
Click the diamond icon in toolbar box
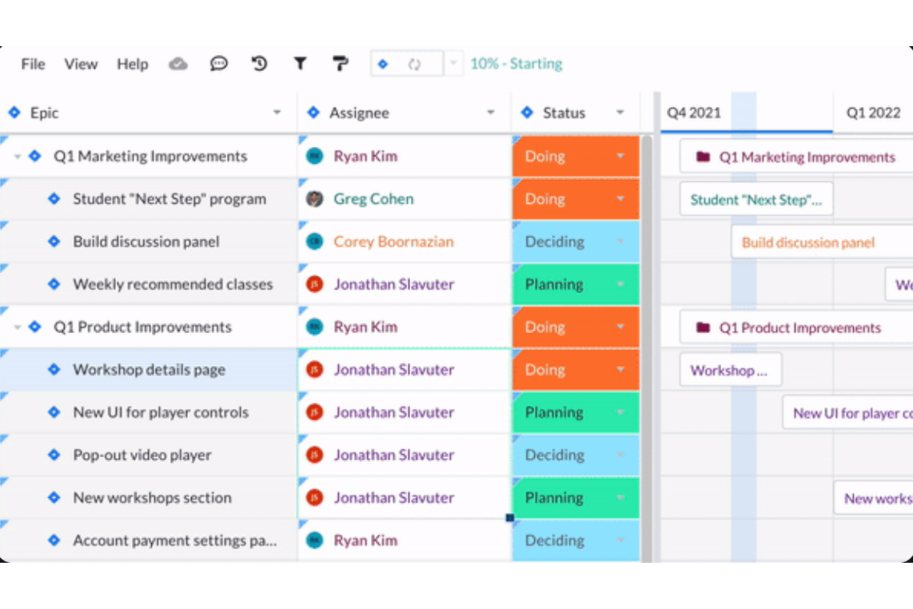383,64
